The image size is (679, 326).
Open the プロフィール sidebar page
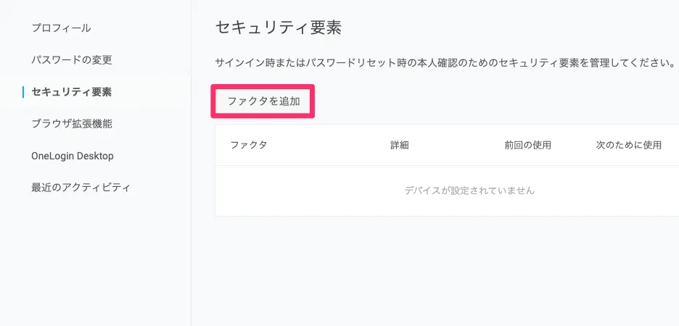61,28
